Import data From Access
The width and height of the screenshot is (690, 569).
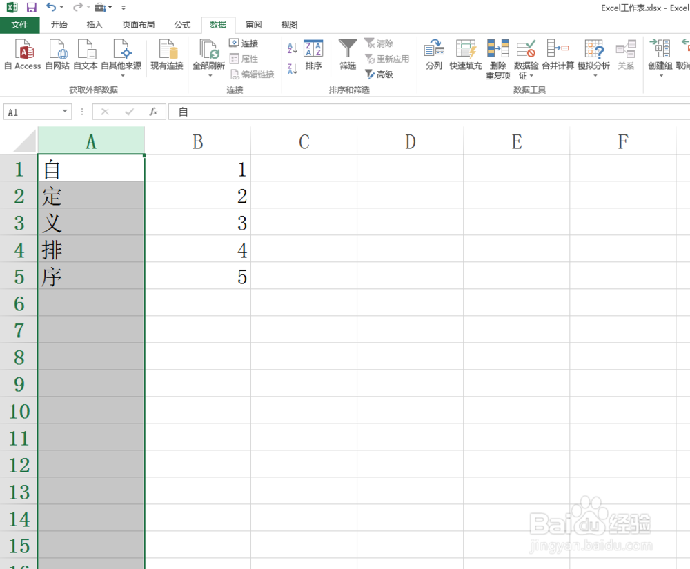click(23, 54)
